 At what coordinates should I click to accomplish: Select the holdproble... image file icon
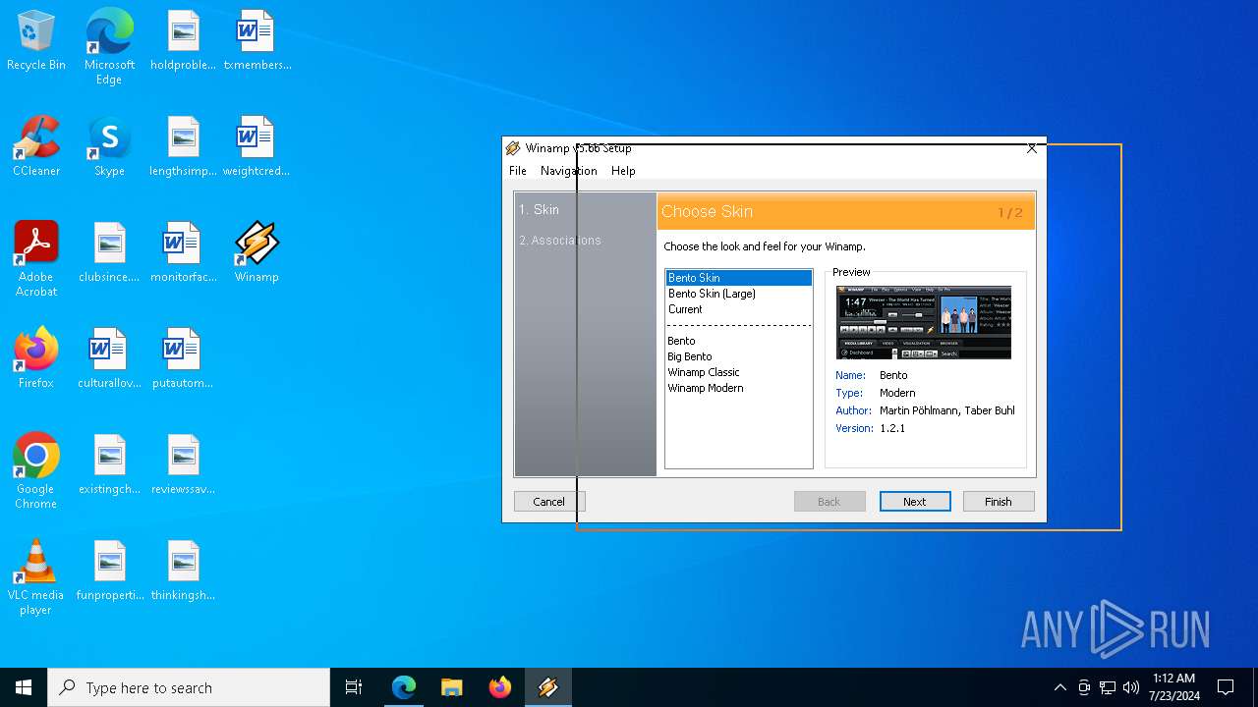[183, 40]
